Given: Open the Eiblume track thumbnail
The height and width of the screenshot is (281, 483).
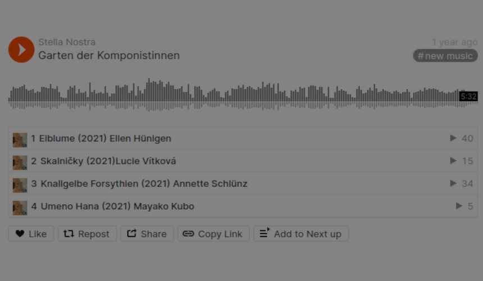Looking at the screenshot, I should pyautogui.click(x=20, y=140).
